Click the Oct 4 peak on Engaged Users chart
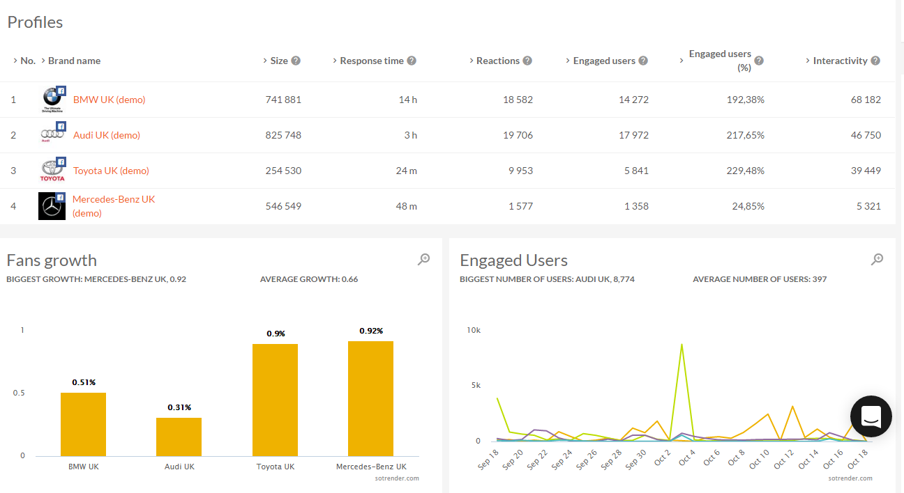This screenshot has height=493, width=904. [681, 345]
